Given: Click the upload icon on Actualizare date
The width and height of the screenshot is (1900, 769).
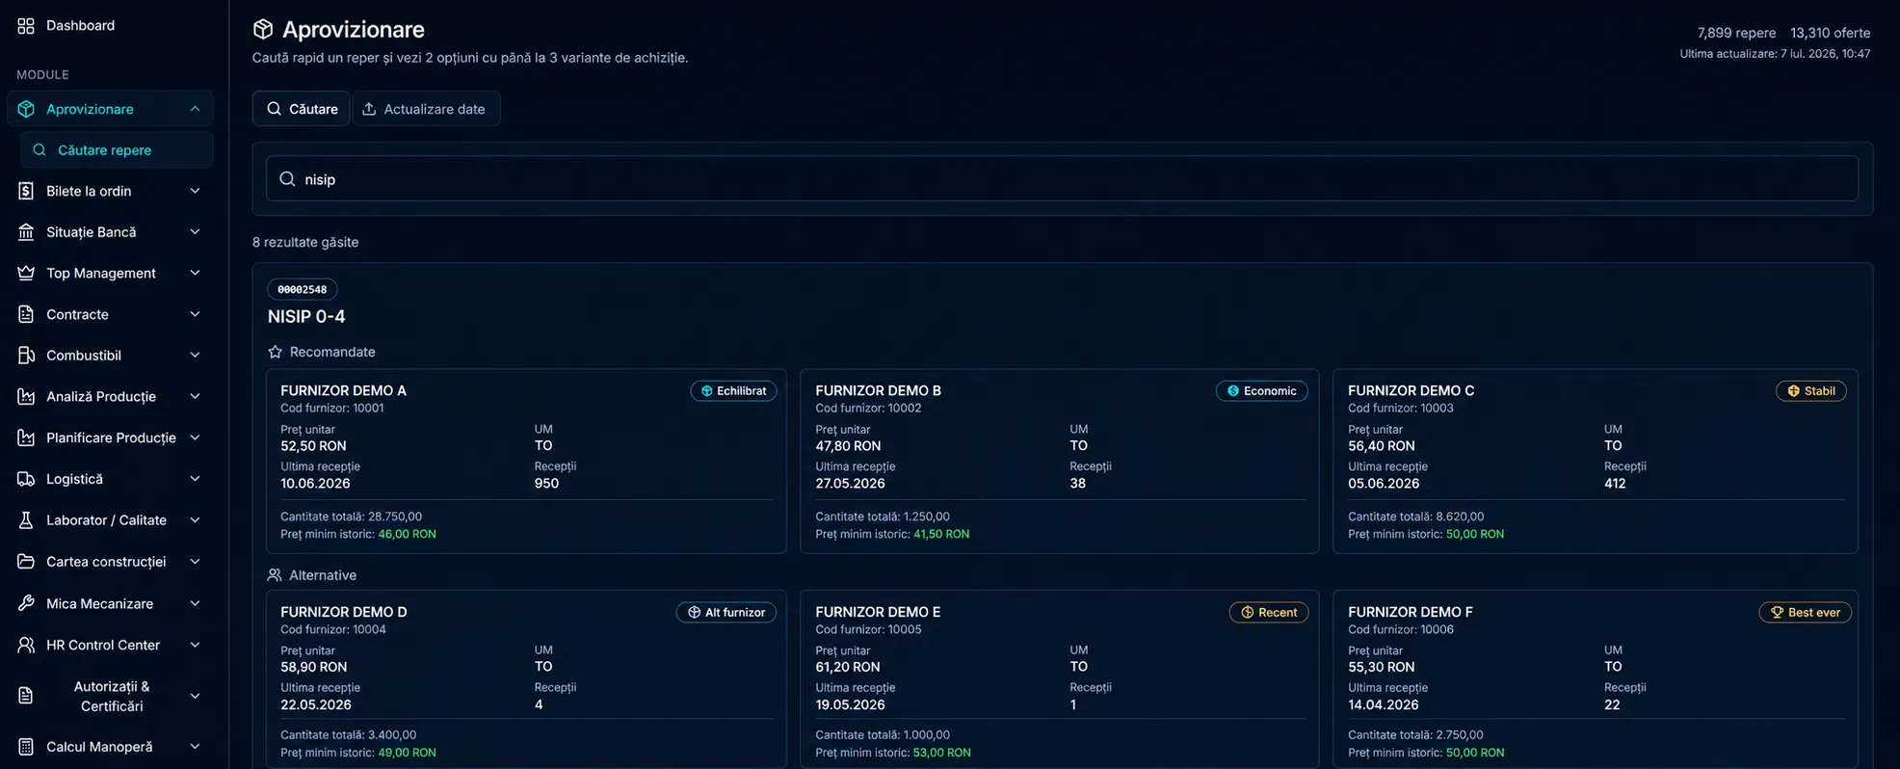Looking at the screenshot, I should coord(369,109).
